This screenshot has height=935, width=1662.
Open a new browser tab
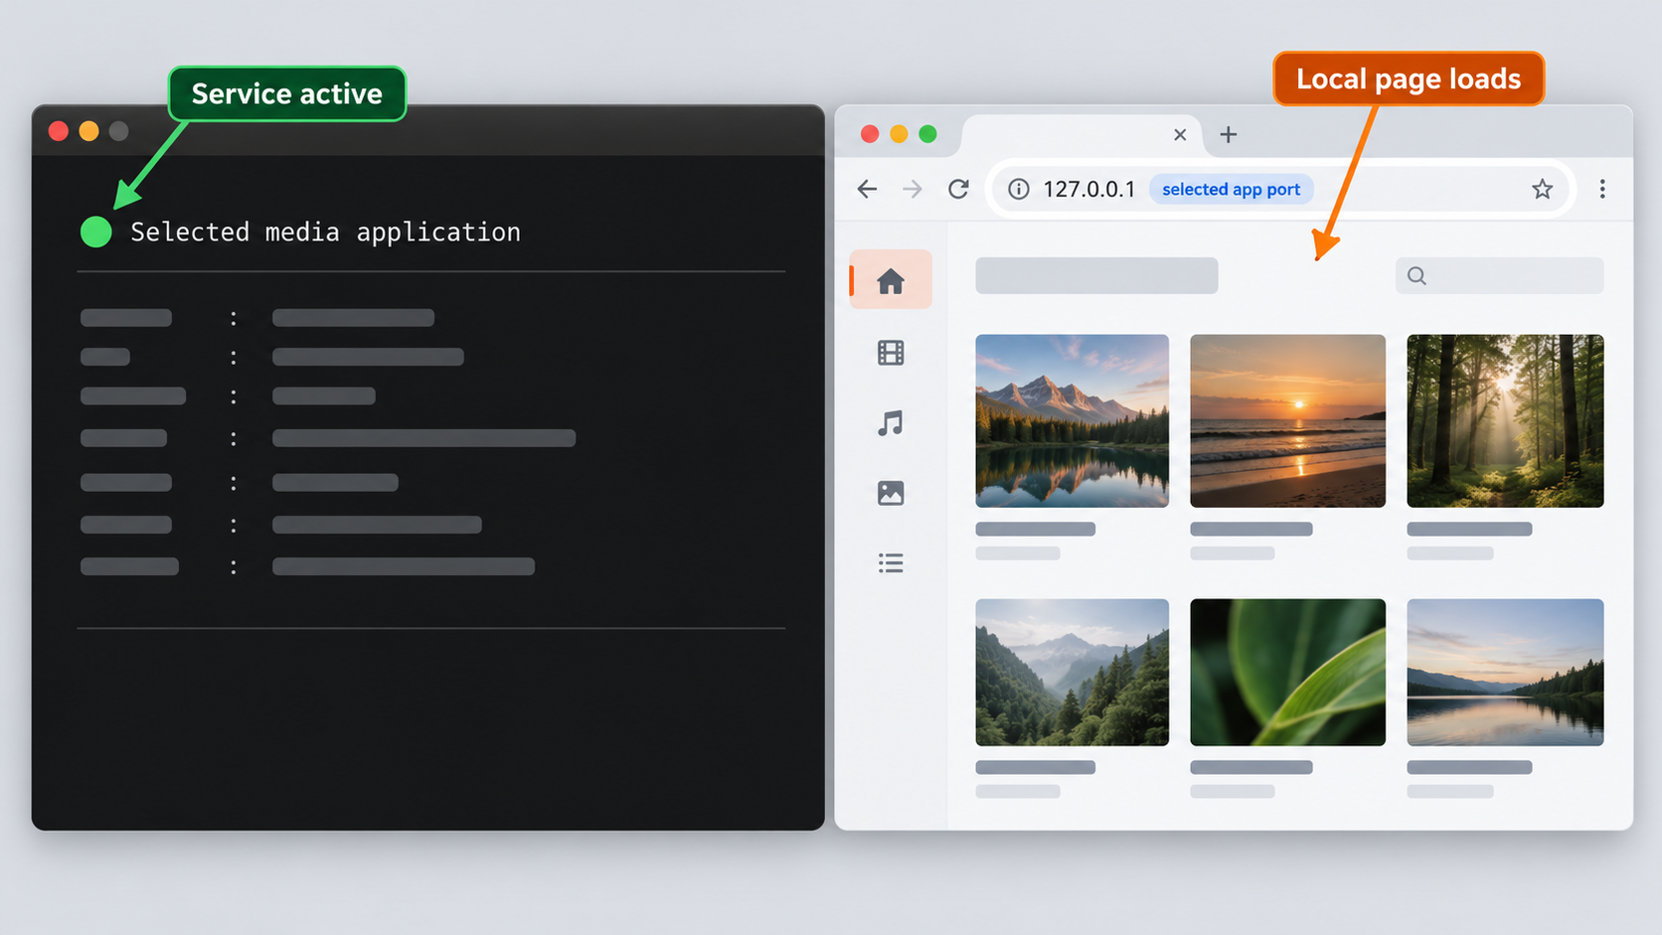click(1229, 134)
